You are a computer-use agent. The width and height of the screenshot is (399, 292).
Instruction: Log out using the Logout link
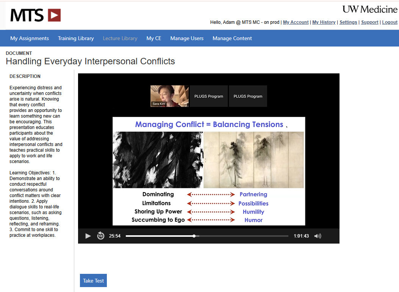[390, 22]
